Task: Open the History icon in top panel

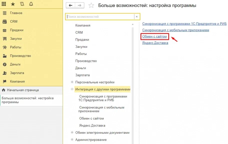Action: [22, 4]
